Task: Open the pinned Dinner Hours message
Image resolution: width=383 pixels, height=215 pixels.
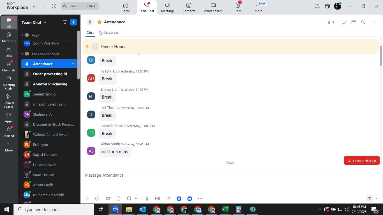Action: coord(231,47)
